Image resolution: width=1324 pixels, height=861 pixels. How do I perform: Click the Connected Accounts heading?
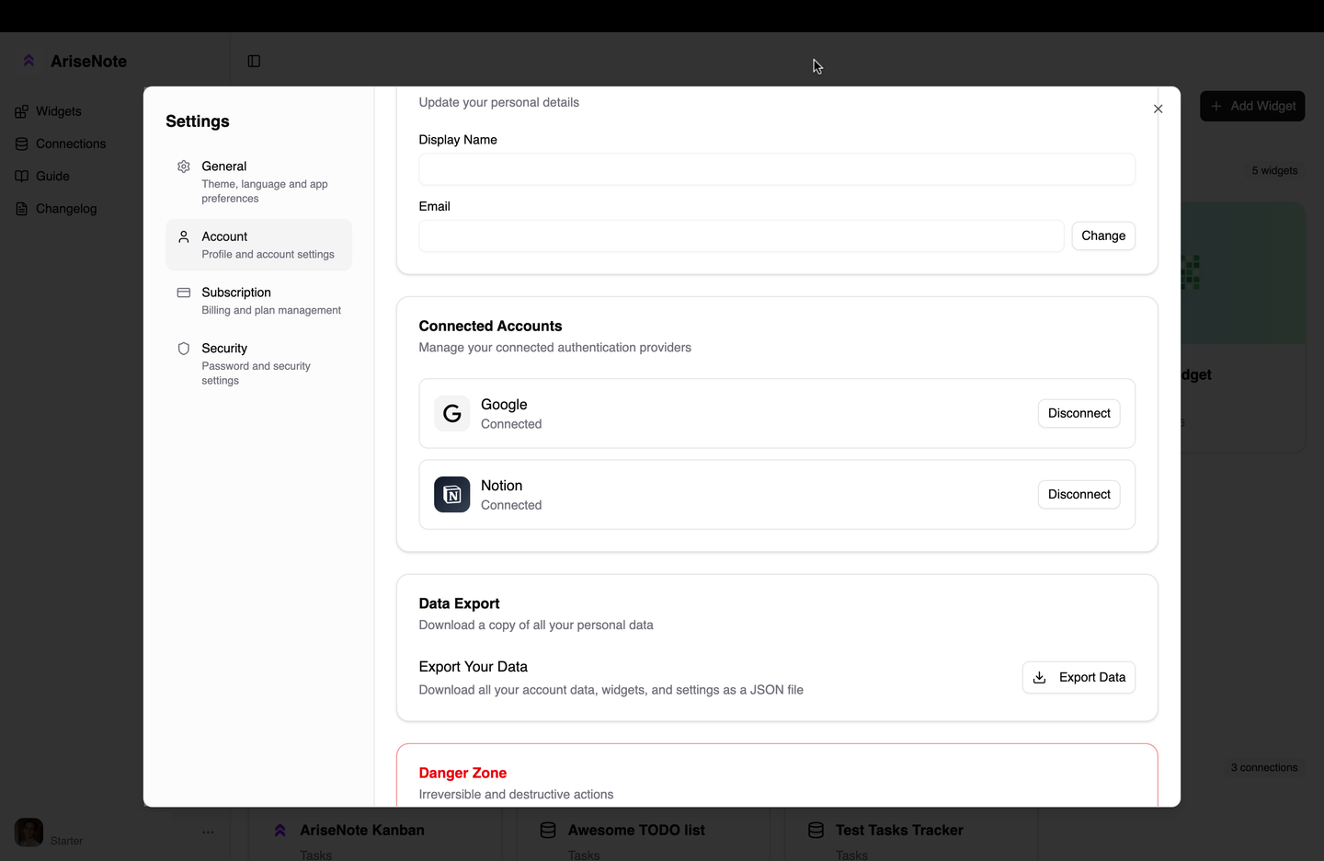pos(490,326)
